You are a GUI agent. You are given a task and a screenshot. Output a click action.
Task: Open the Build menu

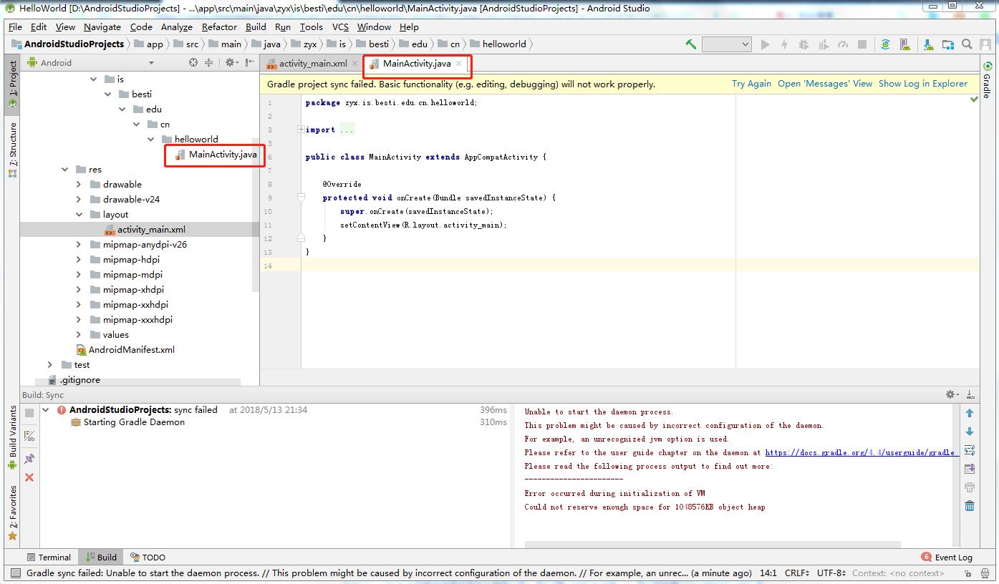coord(256,26)
